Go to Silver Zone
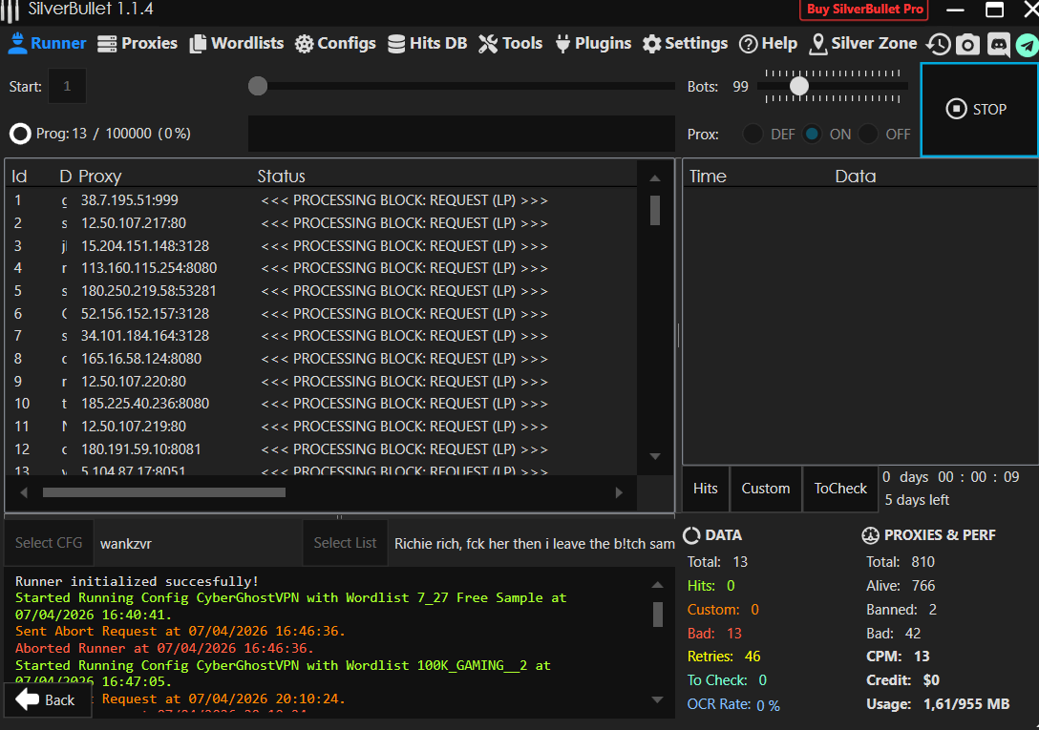 coord(862,43)
